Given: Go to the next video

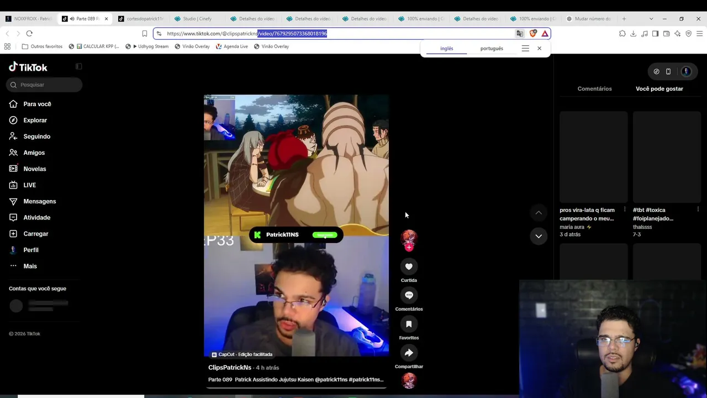Looking at the screenshot, I should coord(539,236).
